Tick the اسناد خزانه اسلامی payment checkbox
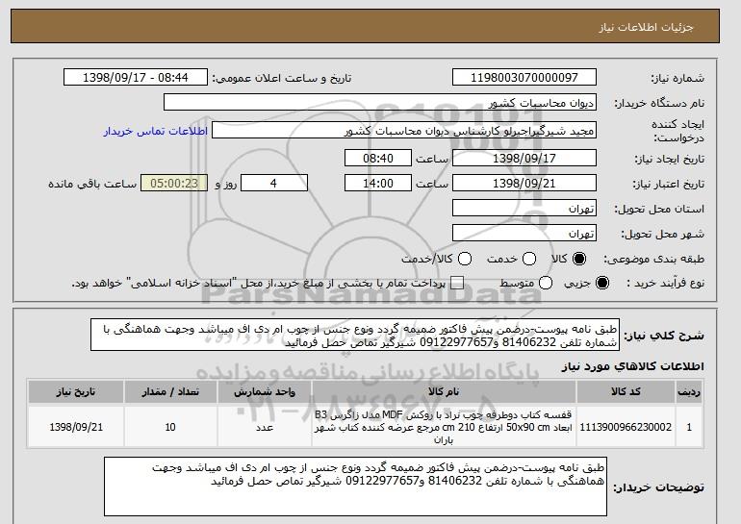Screen dimensions: 741x524 click(456, 283)
